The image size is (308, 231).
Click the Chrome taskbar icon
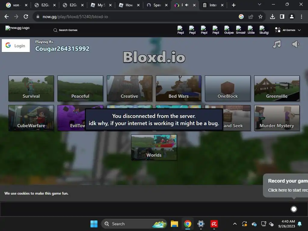pos(188,224)
